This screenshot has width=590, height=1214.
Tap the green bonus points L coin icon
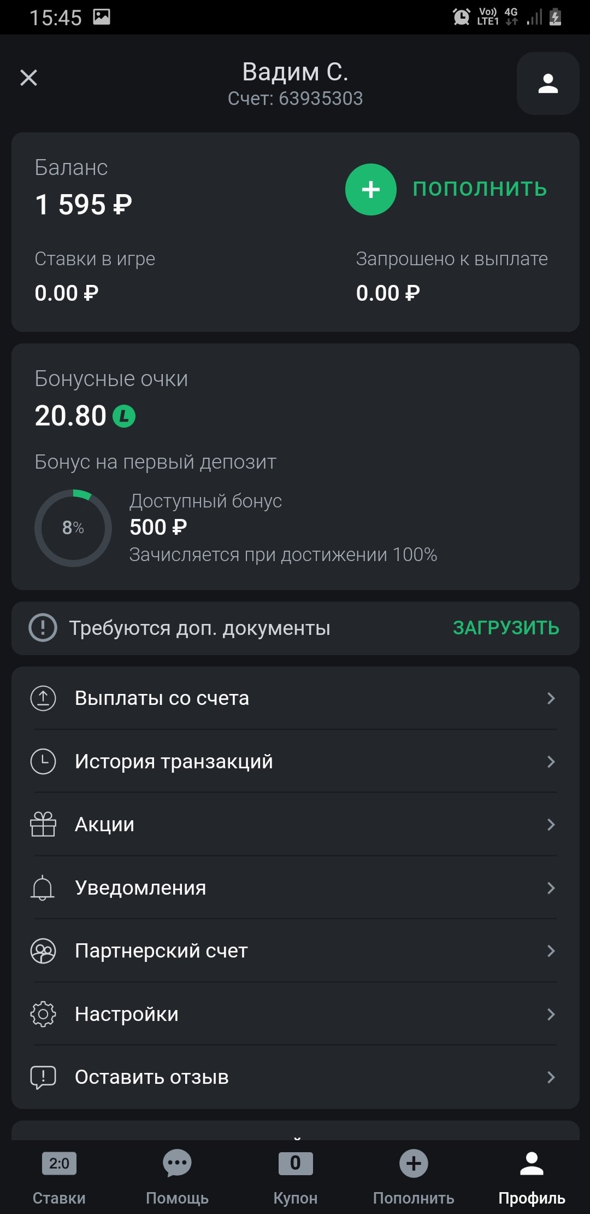pos(124,416)
